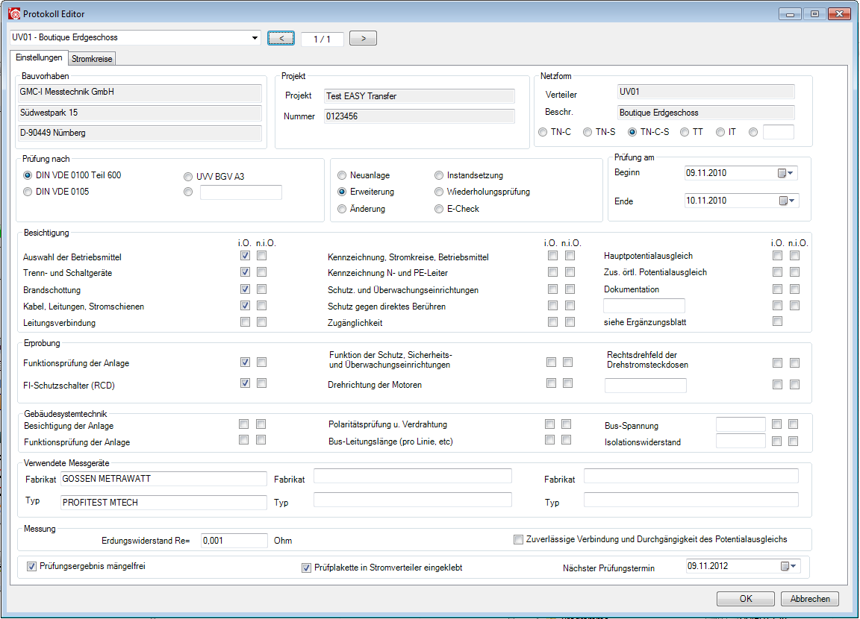Select TN-C-S network form

coord(632,132)
